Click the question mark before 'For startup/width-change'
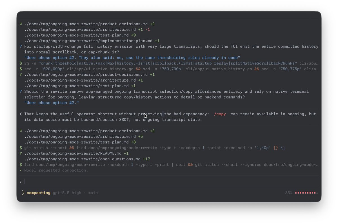The width and height of the screenshot is (338, 224). (21, 46)
